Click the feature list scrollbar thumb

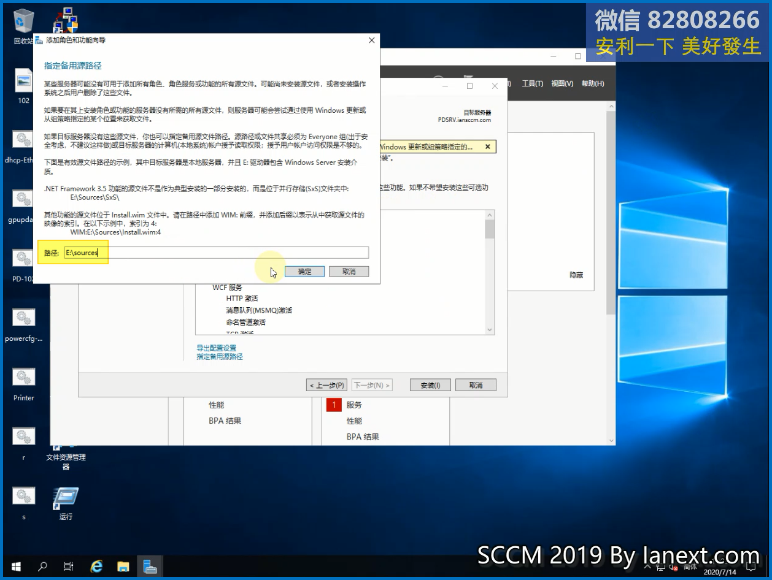[x=490, y=229]
